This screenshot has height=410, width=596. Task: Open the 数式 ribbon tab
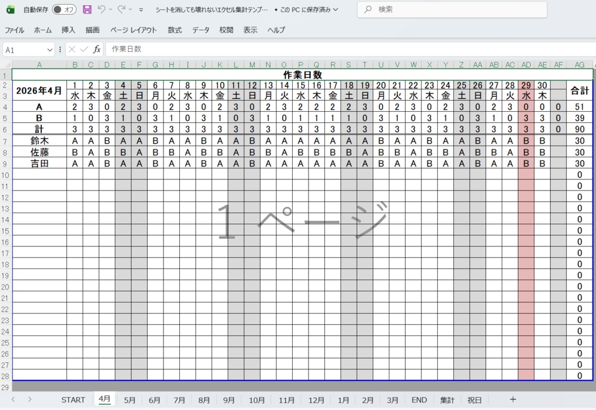(x=175, y=30)
